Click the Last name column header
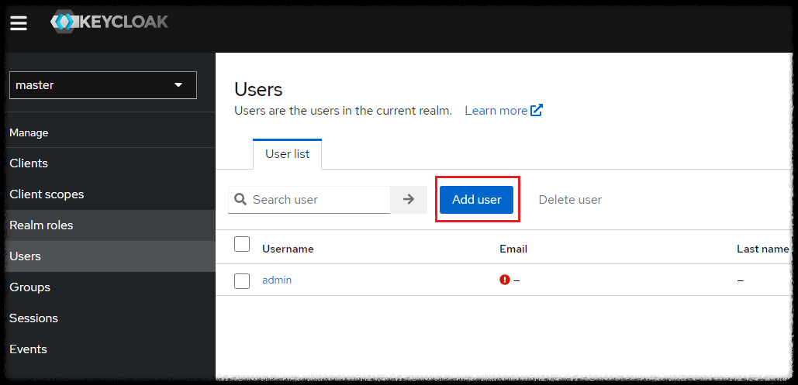This screenshot has height=385, width=798. point(762,249)
